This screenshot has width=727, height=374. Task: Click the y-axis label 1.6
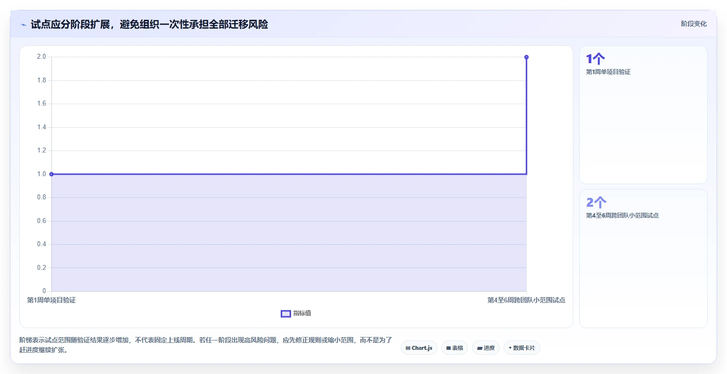pyautogui.click(x=42, y=104)
